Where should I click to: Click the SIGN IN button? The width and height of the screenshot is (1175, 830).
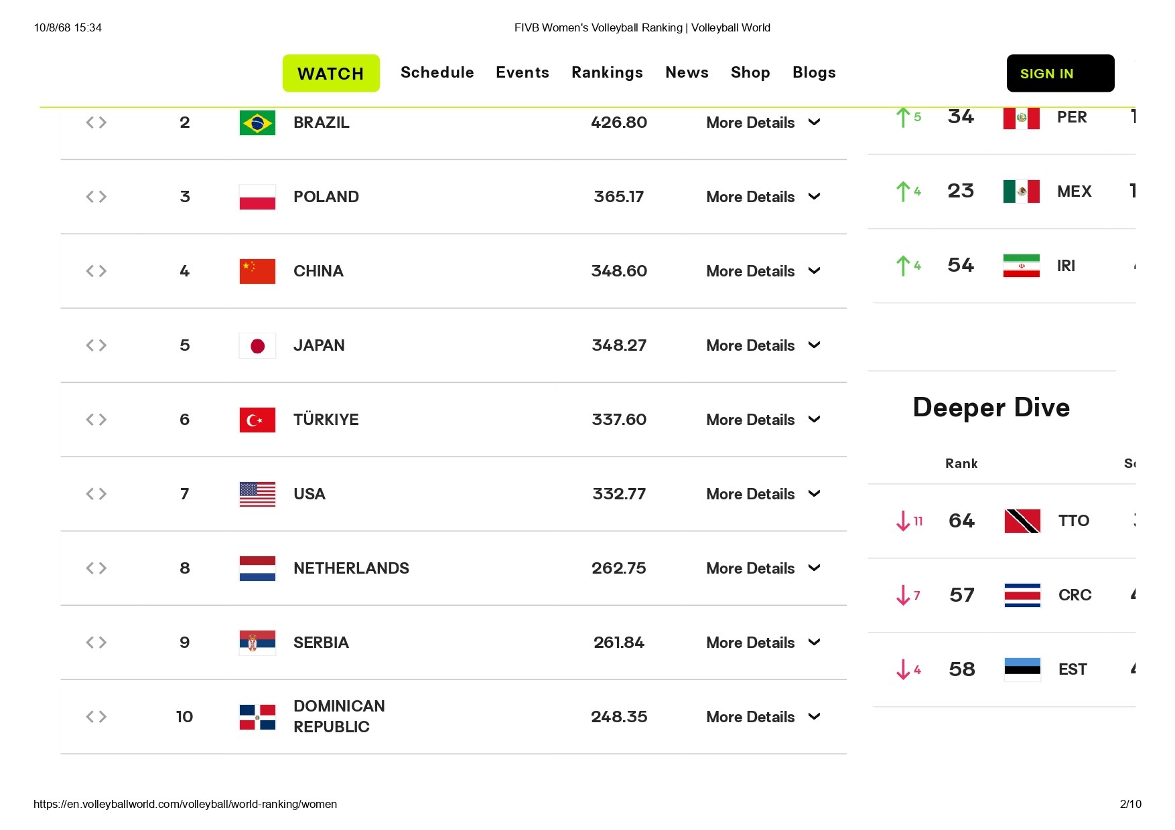click(1059, 73)
